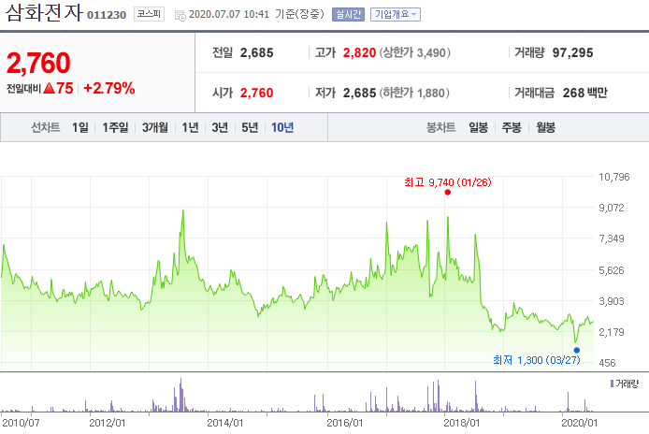Click the 실시간 realtime badge
The height and width of the screenshot is (434, 649).
(x=348, y=14)
